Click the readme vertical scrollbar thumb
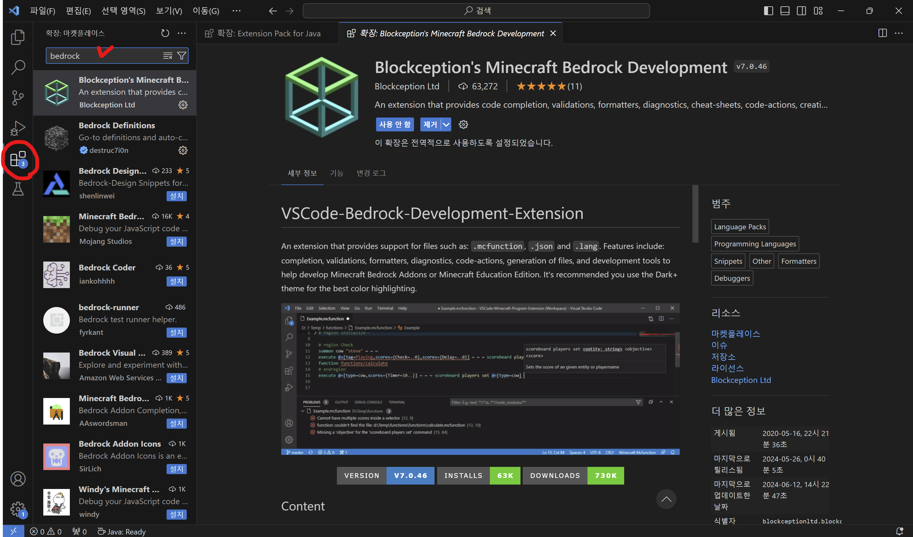 point(695,214)
